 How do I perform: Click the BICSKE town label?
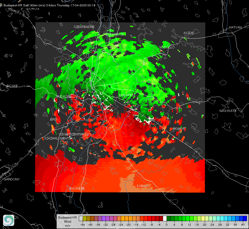(12, 86)
